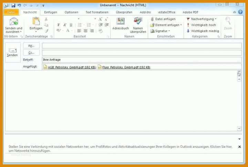Viewport: 248px width, 167px height.
Task: Close the social networks info bar
Action: pos(239,147)
